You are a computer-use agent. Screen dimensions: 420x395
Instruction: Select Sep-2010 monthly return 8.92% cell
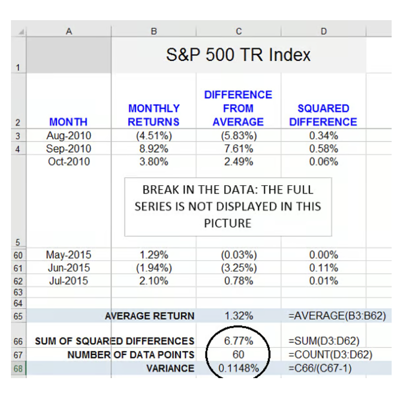(x=154, y=149)
